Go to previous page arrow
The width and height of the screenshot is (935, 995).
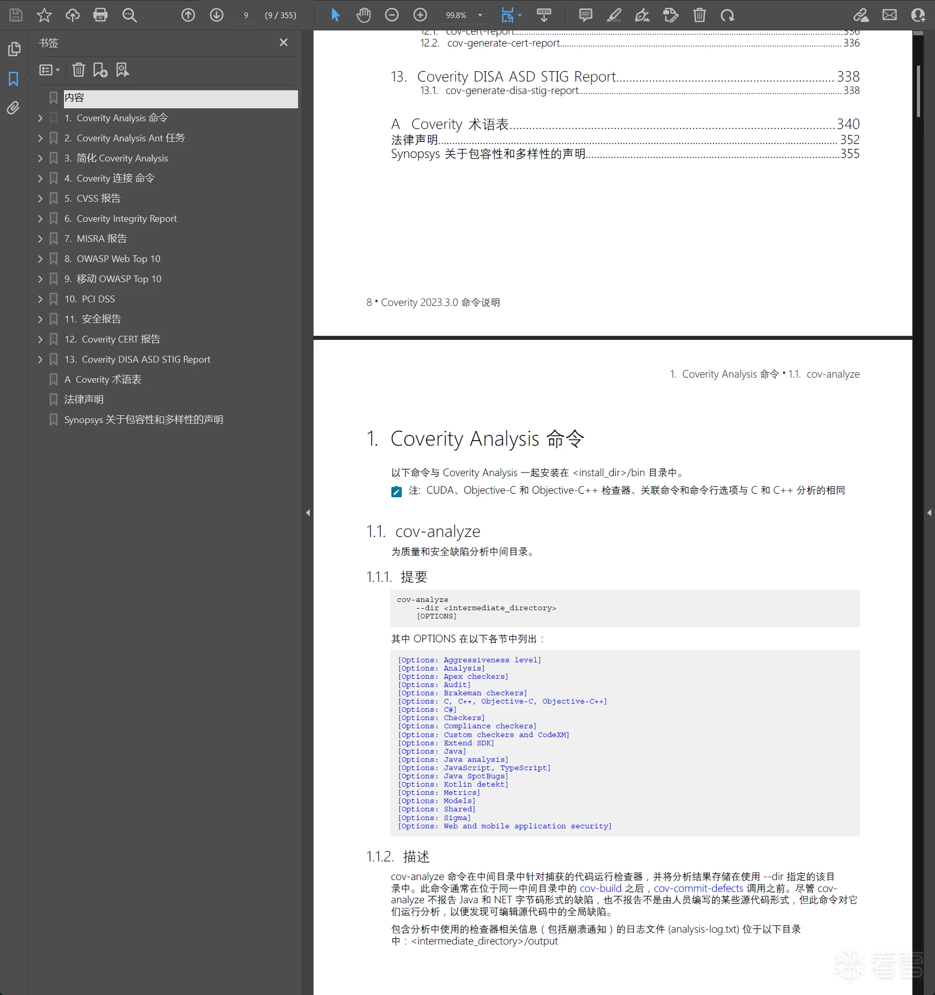(x=188, y=15)
